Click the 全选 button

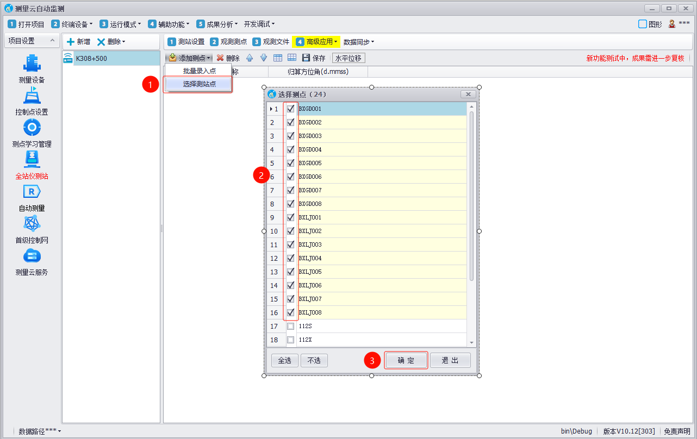pos(284,360)
